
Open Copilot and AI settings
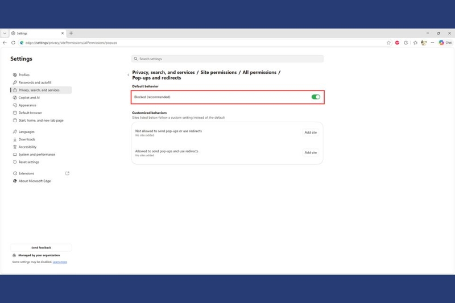pos(29,98)
